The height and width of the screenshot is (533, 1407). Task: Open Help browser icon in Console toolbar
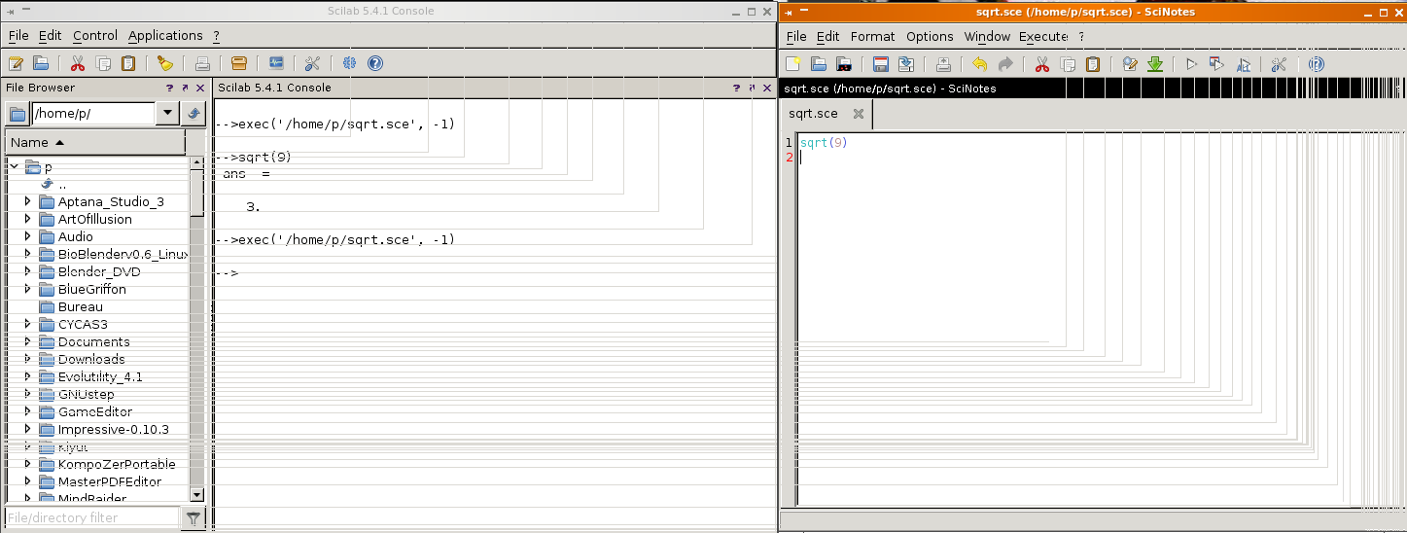point(375,63)
